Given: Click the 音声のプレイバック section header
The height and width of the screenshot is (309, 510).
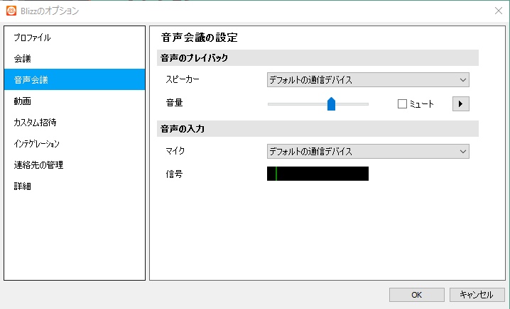Looking at the screenshot, I should point(318,58).
